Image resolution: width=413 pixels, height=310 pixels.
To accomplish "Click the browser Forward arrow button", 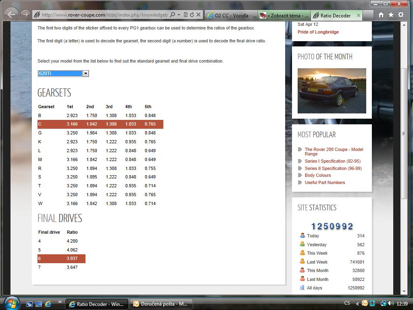I will click(x=25, y=15).
